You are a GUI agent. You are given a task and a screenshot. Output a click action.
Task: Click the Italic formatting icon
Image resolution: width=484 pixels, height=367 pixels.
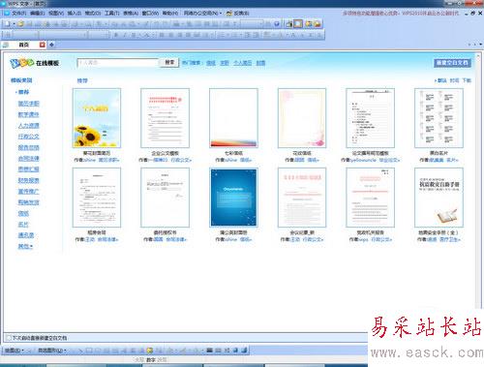[124, 35]
